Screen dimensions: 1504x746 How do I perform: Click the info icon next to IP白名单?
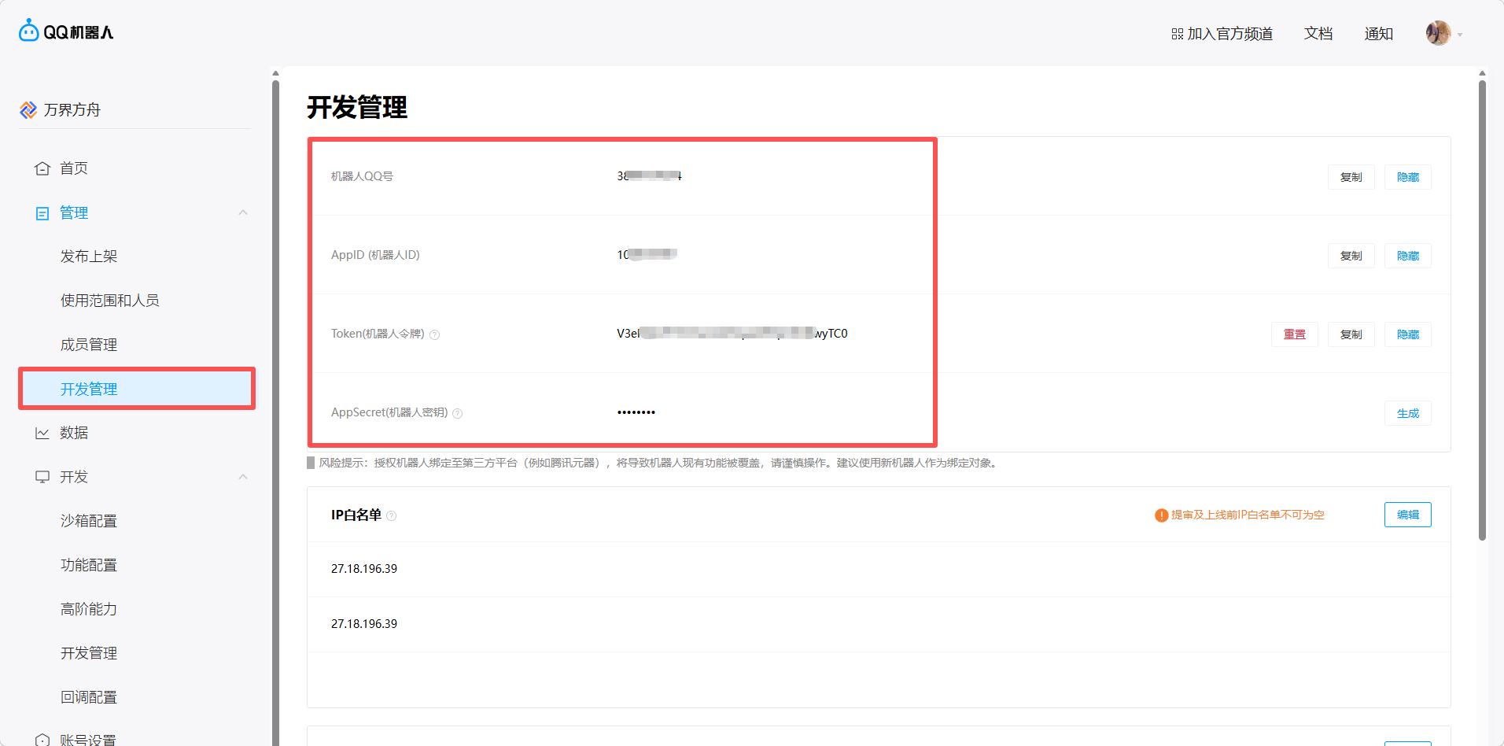pos(392,515)
